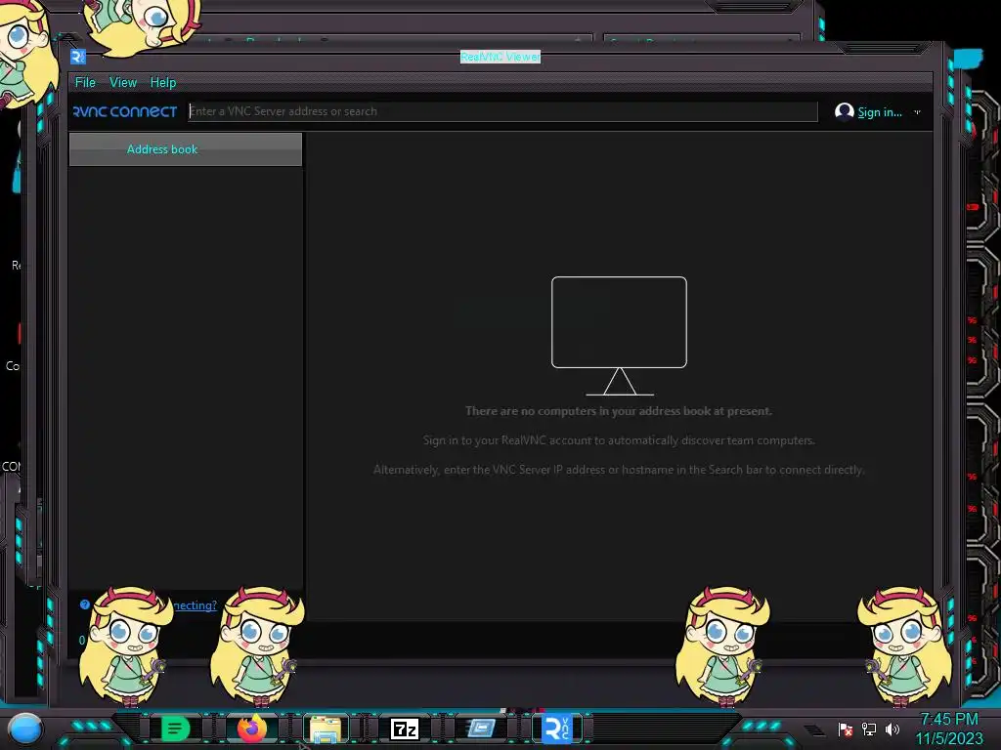This screenshot has width=1001, height=750.
Task: Open the trouble connecting link
Action: point(195,605)
